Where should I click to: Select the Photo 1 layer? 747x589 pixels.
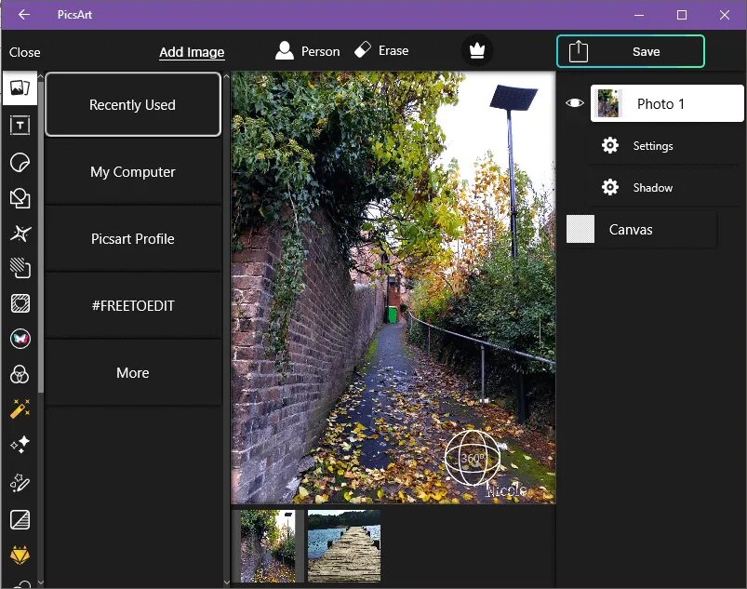tap(666, 103)
